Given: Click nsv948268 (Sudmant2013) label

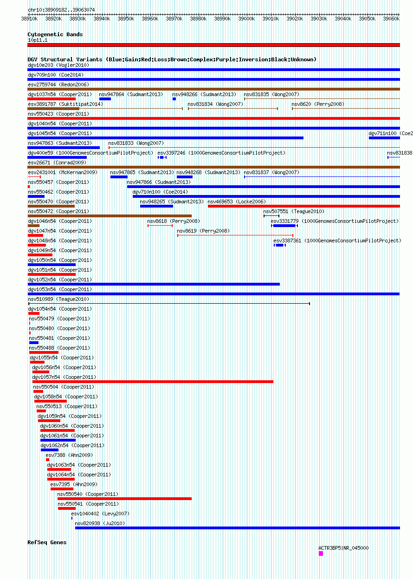Looking at the screenshot, I should click(x=209, y=172).
